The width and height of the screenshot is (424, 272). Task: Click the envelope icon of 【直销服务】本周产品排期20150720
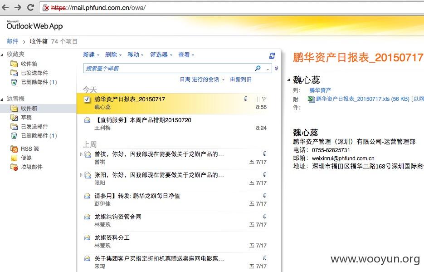coord(87,120)
